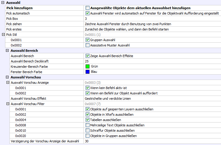Image resolution: width=221 pixels, height=145 pixels.
Task: Collapse the Auswahl section
Action: click(x=3, y=3)
